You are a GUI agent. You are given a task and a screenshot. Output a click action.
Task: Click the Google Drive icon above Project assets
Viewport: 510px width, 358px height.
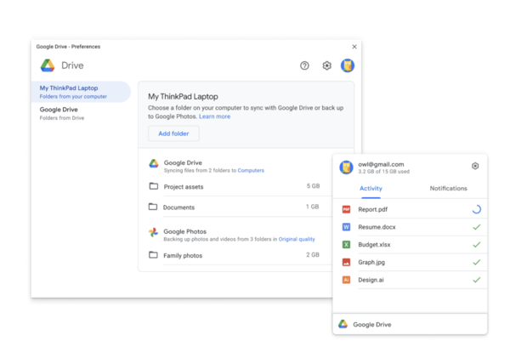point(154,163)
